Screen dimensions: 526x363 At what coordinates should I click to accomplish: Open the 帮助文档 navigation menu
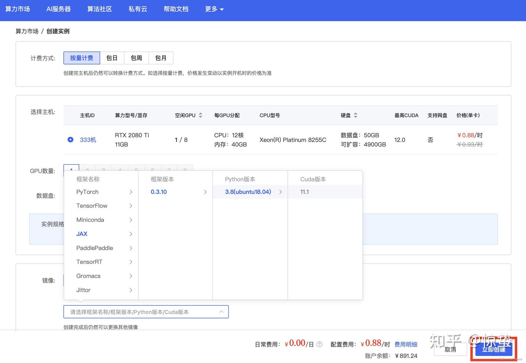point(176,9)
